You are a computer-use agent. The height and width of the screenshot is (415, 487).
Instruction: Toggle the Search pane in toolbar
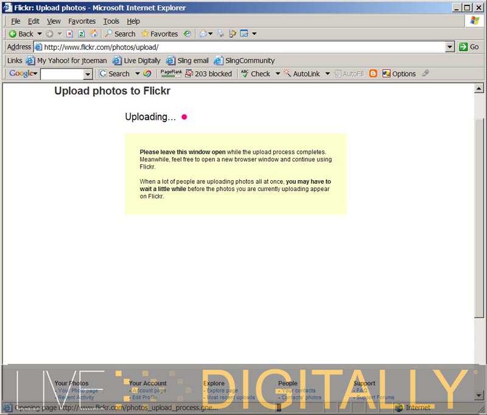120,33
